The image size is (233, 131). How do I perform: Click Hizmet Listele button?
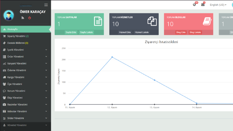[x=142, y=32]
